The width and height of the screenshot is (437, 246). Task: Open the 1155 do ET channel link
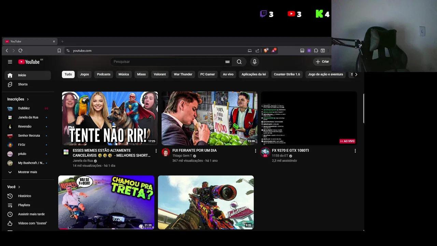(280, 156)
